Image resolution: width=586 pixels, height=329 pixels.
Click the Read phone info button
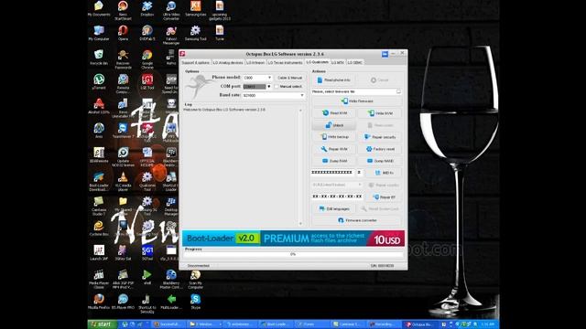(333, 80)
